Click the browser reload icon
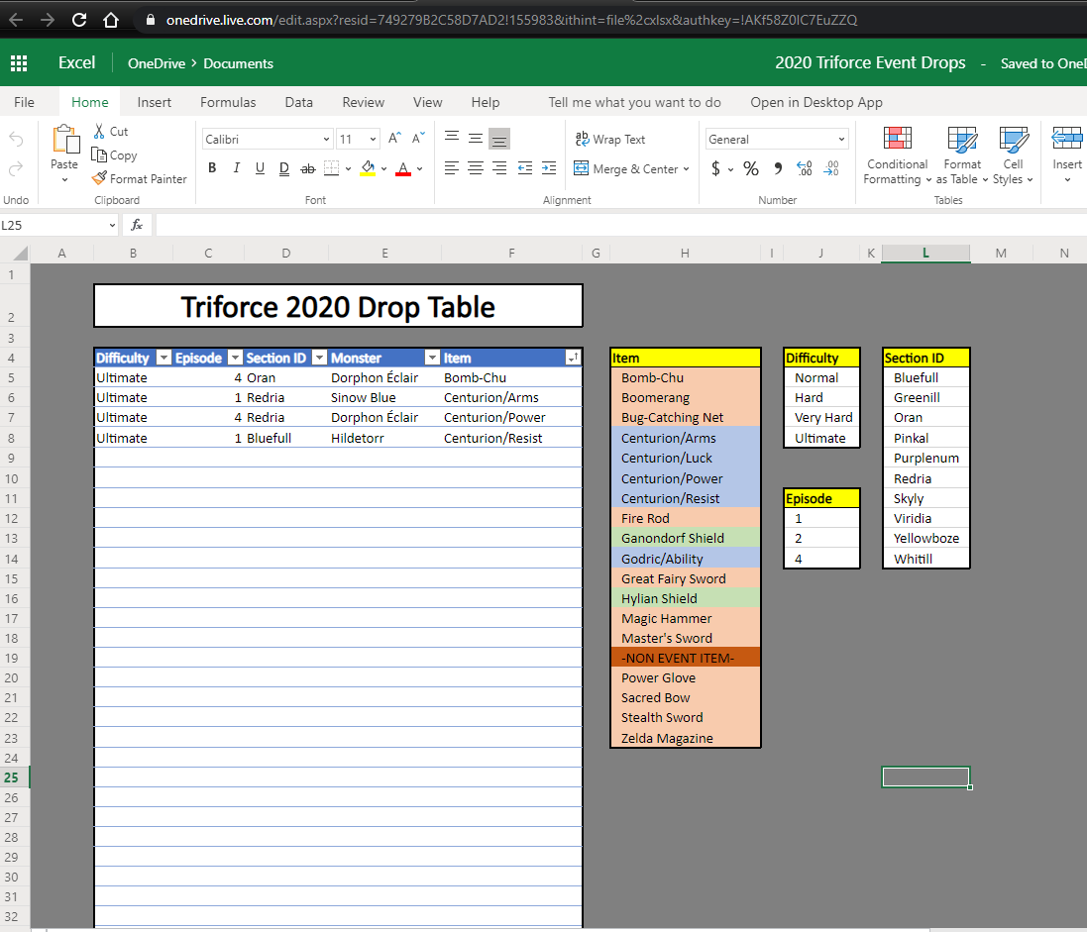The image size is (1087, 932). click(x=79, y=20)
